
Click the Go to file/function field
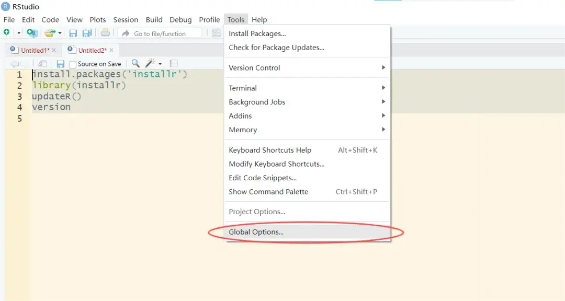(162, 32)
